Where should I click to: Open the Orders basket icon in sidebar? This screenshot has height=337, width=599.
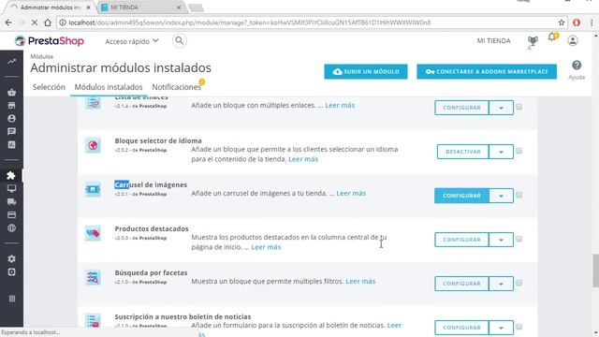(x=12, y=92)
